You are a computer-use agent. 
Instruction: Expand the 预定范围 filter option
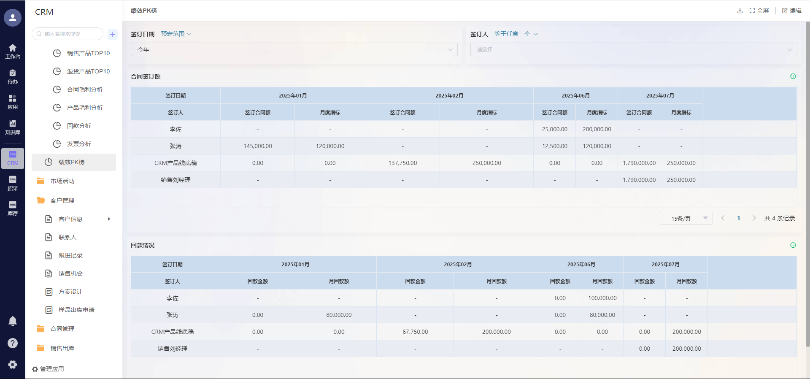pos(176,34)
